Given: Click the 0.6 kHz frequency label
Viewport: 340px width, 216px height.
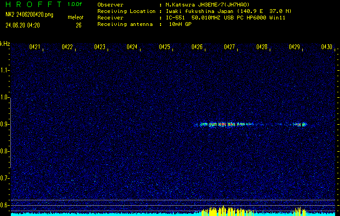Looking at the screenshot, I should [x=4, y=205].
